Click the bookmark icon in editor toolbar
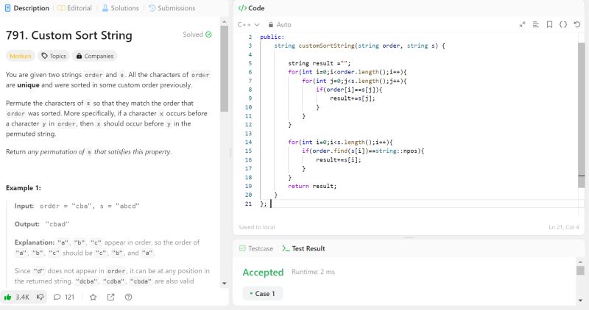 (x=549, y=24)
